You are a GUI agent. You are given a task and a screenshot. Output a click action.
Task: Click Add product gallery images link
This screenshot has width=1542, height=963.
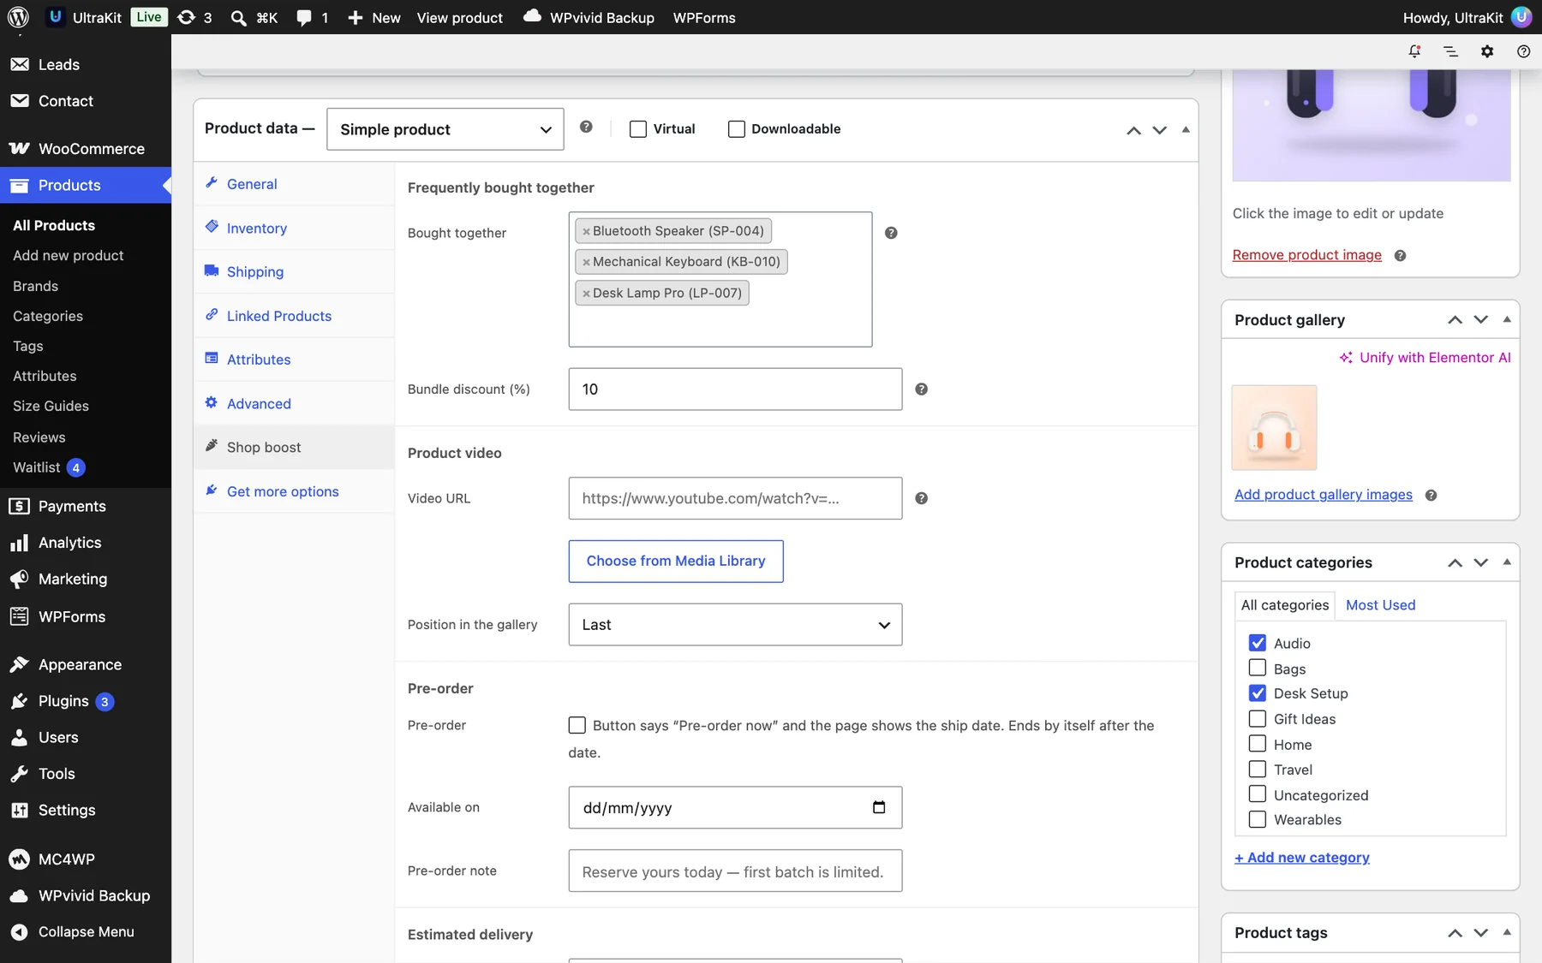point(1324,495)
